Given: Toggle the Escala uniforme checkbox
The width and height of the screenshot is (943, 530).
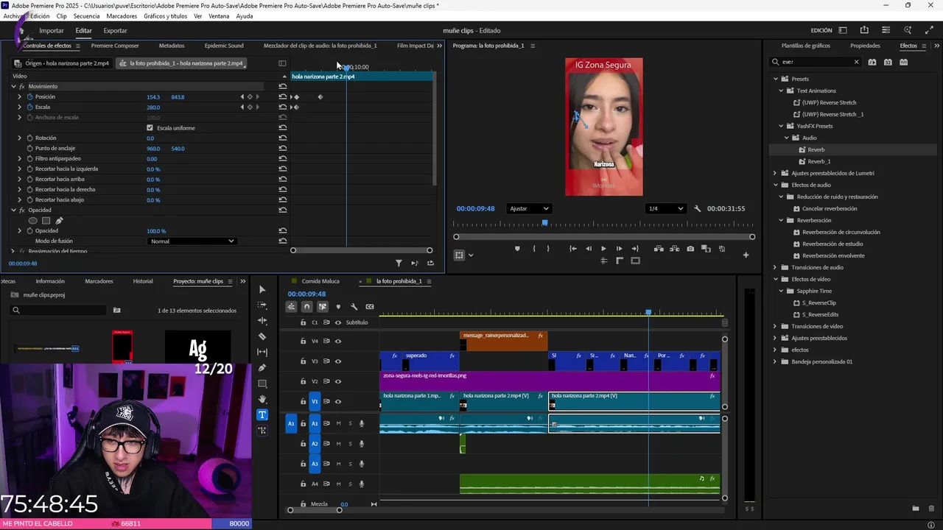Looking at the screenshot, I should [x=150, y=128].
